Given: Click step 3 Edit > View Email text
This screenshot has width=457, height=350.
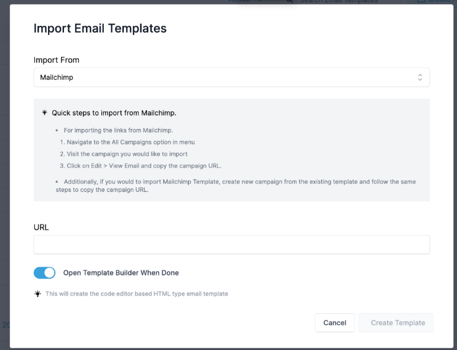Looking at the screenshot, I should [140, 166].
